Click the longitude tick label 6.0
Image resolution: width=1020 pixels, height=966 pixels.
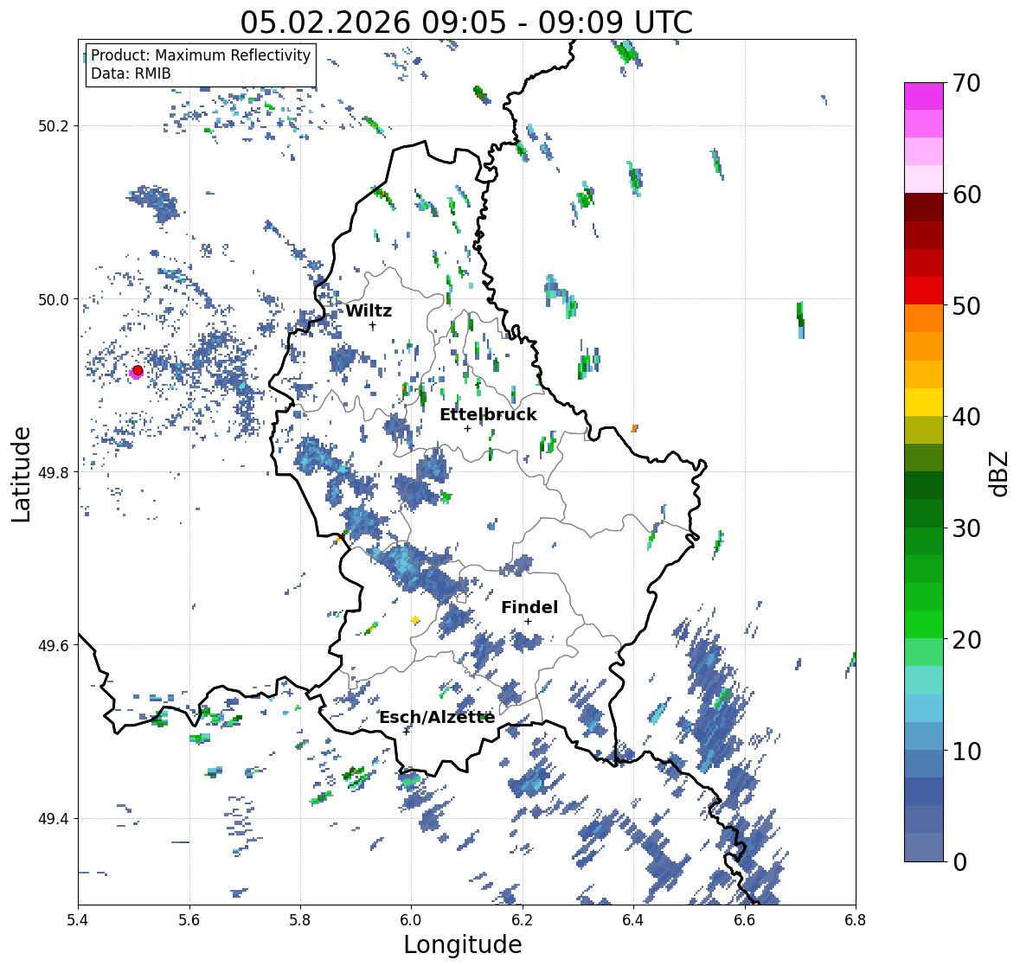[x=411, y=919]
